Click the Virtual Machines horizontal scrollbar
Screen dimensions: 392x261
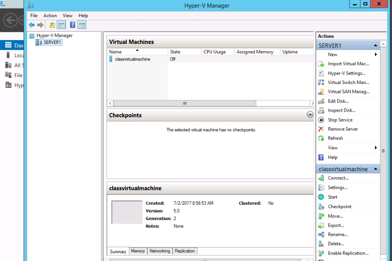coord(184,103)
